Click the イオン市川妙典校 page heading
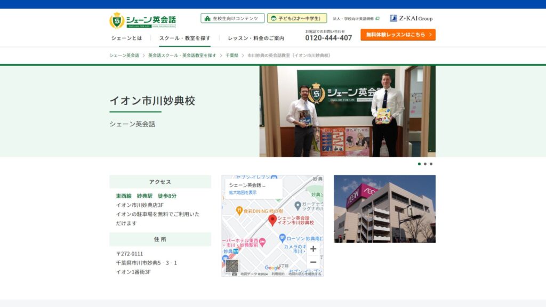Image resolution: width=546 pixels, height=307 pixels. tap(152, 101)
